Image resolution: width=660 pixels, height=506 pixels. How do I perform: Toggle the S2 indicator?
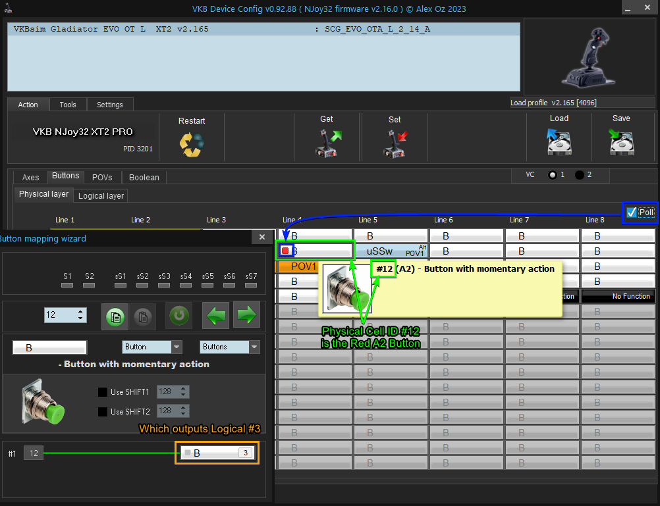(x=89, y=285)
